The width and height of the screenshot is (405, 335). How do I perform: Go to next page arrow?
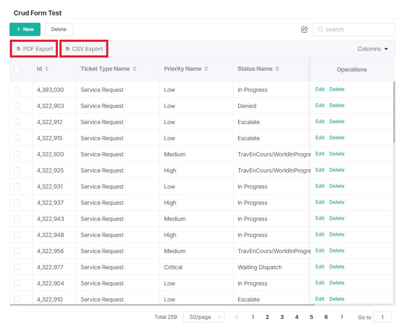(x=342, y=317)
